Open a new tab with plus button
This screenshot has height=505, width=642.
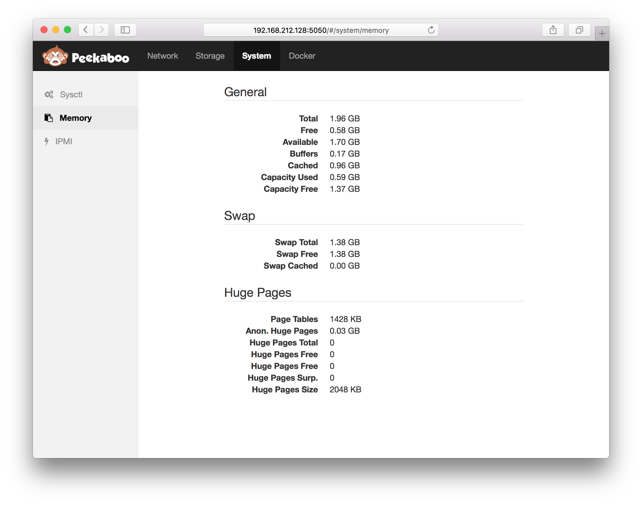(x=602, y=34)
